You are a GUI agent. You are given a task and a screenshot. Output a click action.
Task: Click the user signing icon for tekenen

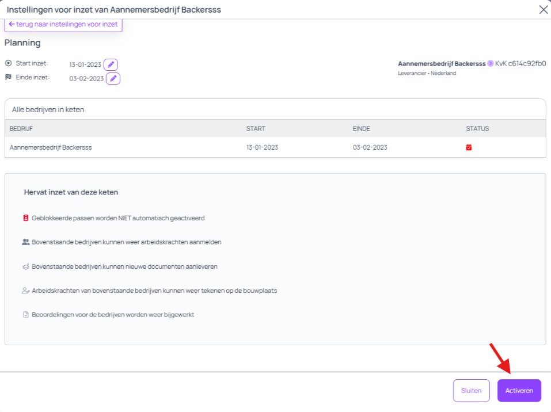point(25,291)
